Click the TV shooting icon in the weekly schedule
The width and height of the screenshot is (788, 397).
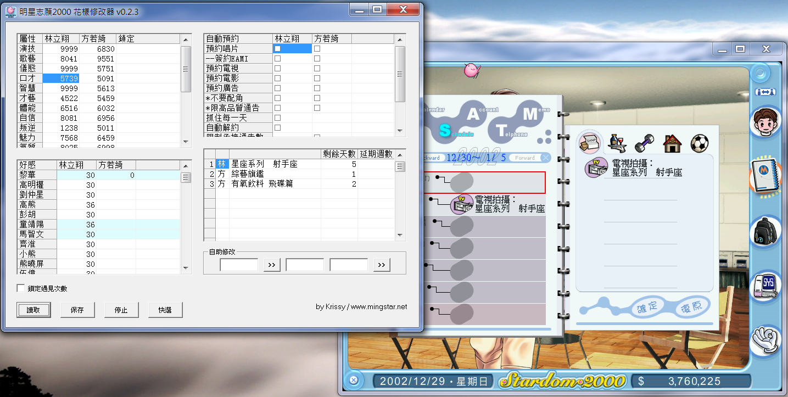[x=461, y=205]
